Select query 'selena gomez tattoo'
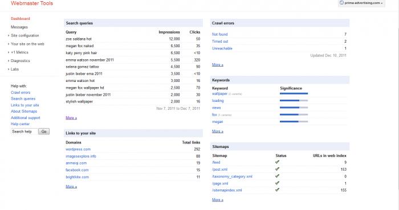Viewport: 399px width, 210px height. click(82, 67)
